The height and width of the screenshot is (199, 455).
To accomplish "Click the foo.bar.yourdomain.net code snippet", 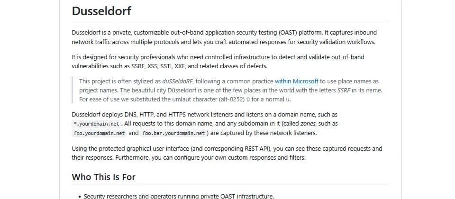I will pyautogui.click(x=173, y=134).
